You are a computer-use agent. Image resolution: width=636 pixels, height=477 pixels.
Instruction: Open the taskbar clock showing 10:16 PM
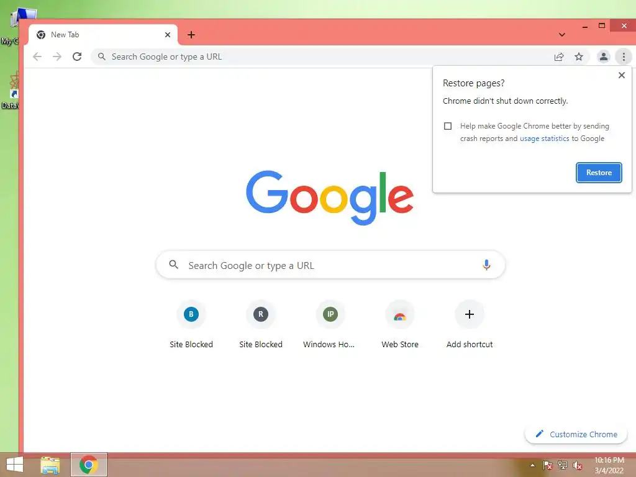point(609,465)
